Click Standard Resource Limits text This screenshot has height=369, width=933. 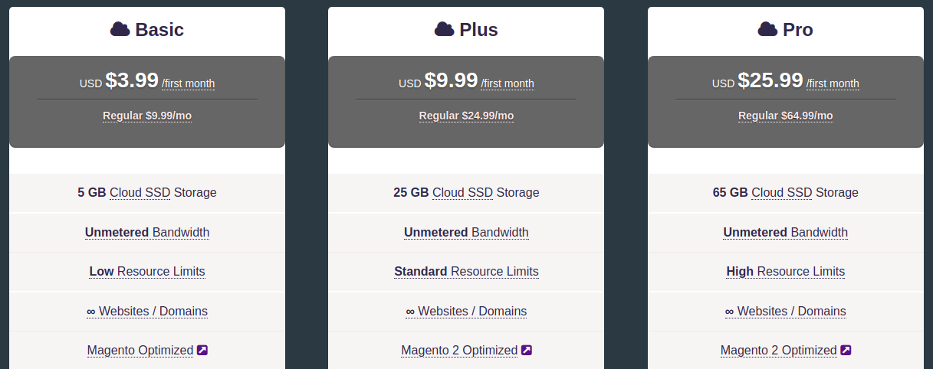(466, 272)
